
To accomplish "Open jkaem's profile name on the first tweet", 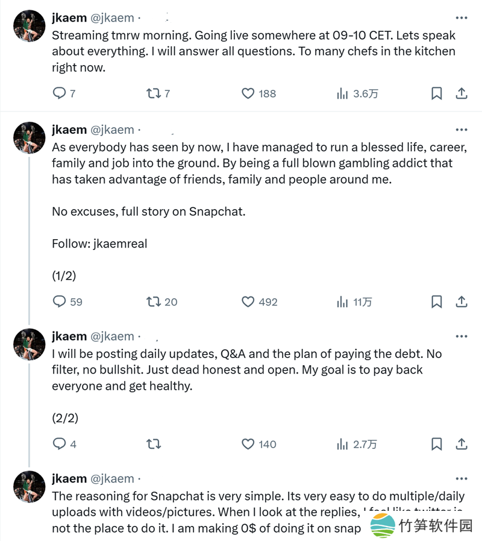I will click(69, 17).
